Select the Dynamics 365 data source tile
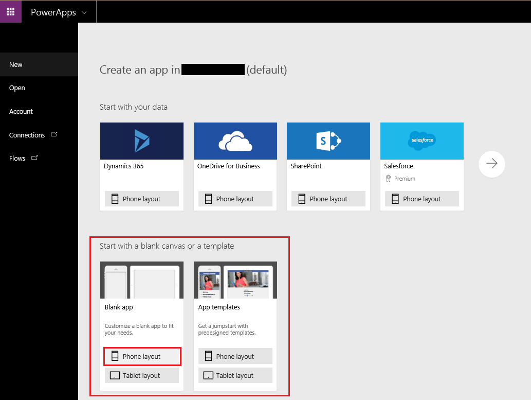 coord(141,141)
